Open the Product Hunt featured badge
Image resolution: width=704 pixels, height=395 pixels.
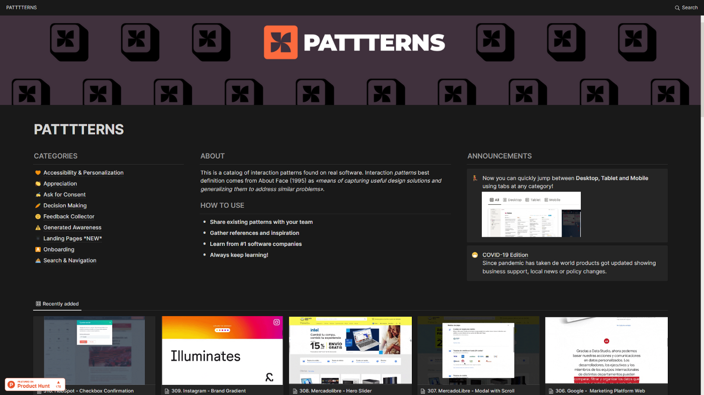(x=35, y=384)
